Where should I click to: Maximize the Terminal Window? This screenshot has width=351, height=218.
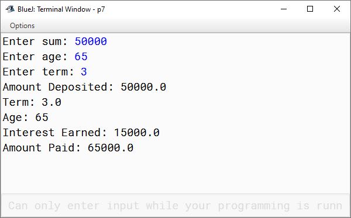tap(310, 9)
